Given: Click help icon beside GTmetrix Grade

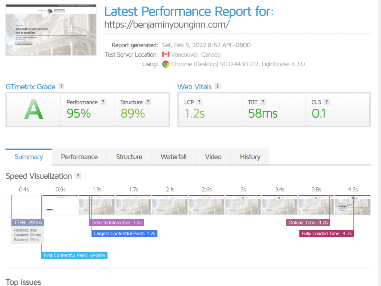Looking at the screenshot, I should pos(62,86).
